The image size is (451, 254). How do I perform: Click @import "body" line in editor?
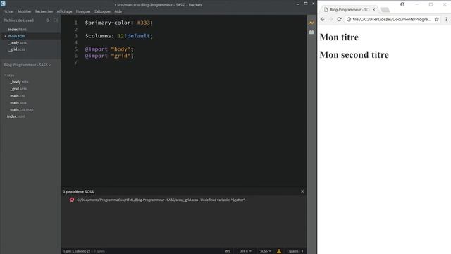point(109,49)
